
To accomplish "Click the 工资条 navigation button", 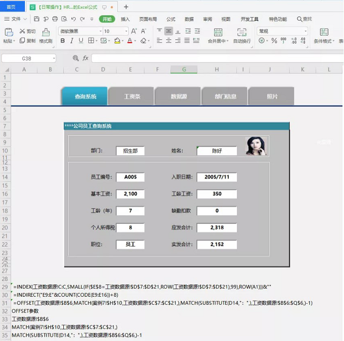I will [132, 96].
